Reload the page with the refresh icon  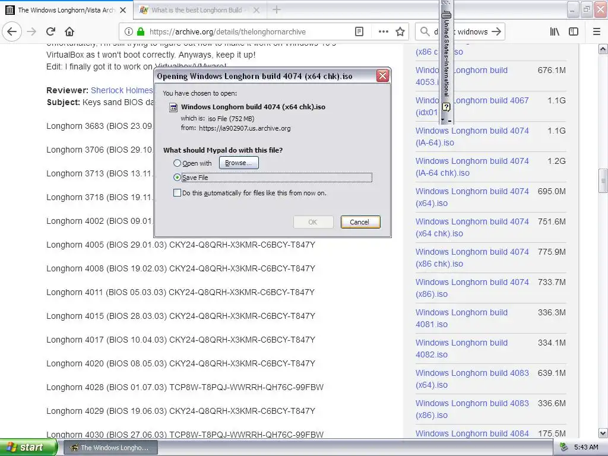coord(50,32)
